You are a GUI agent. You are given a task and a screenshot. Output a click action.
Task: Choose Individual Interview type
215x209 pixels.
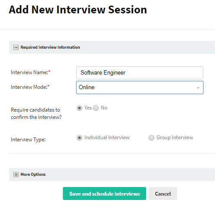[x=79, y=137]
